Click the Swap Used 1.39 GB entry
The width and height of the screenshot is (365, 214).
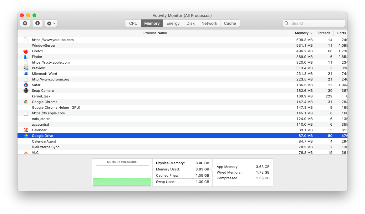click(183, 182)
